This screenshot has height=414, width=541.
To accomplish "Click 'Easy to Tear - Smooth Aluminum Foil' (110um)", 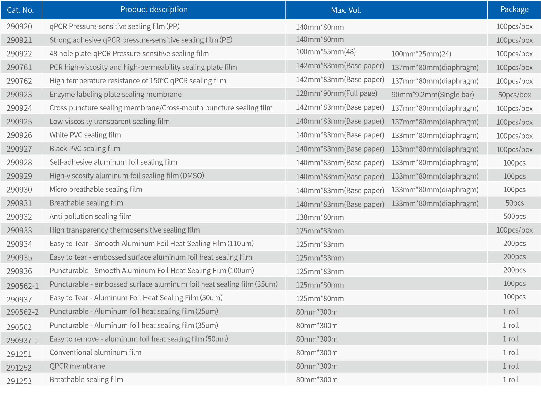I will tap(152, 243).
